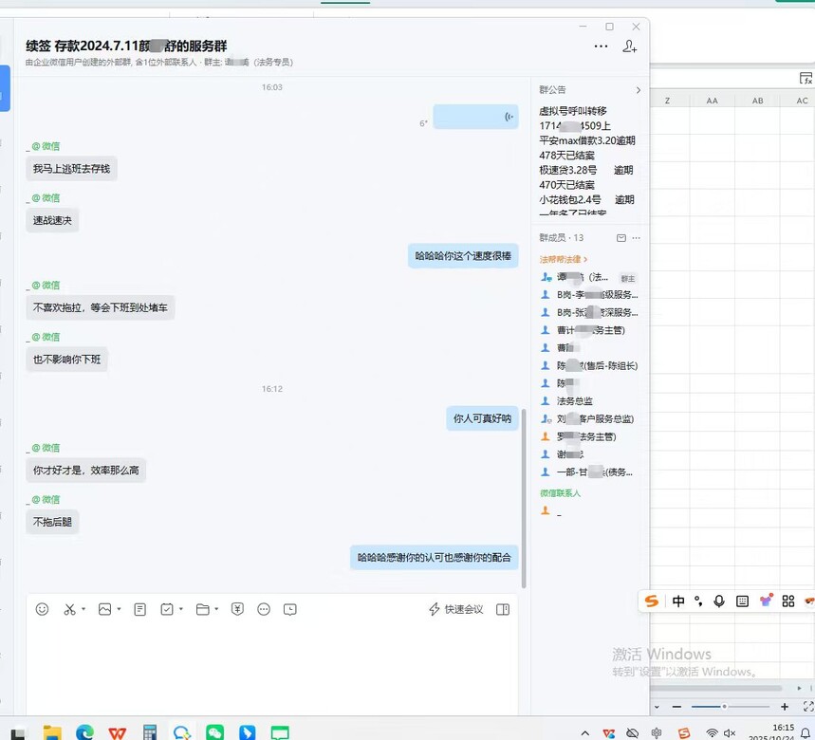Click the message 不拖后腿
Screen dimensions: 815x740
pyautogui.click(x=52, y=522)
